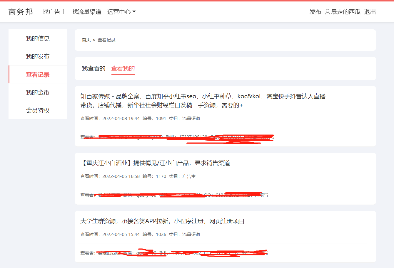Click the listing number 编号：1170
Screen dimensions: 394x268
pyautogui.click(x=154, y=176)
